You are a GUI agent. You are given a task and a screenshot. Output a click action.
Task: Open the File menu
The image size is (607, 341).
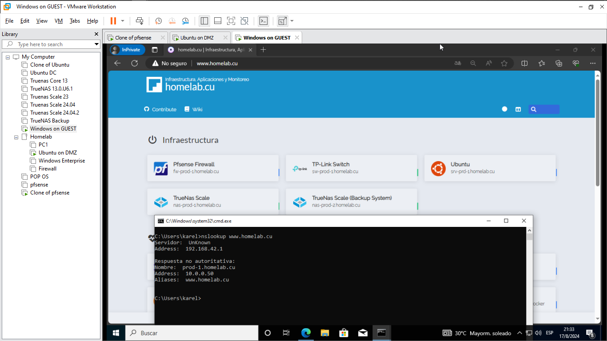pyautogui.click(x=9, y=21)
